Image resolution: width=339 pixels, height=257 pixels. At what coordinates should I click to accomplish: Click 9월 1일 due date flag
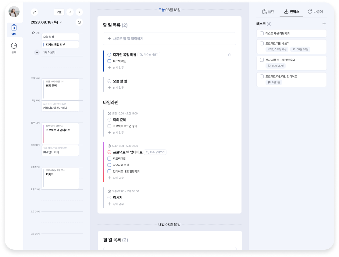[x=274, y=82]
